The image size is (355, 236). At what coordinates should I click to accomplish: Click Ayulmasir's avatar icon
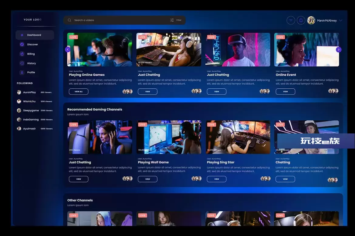click(x=19, y=129)
